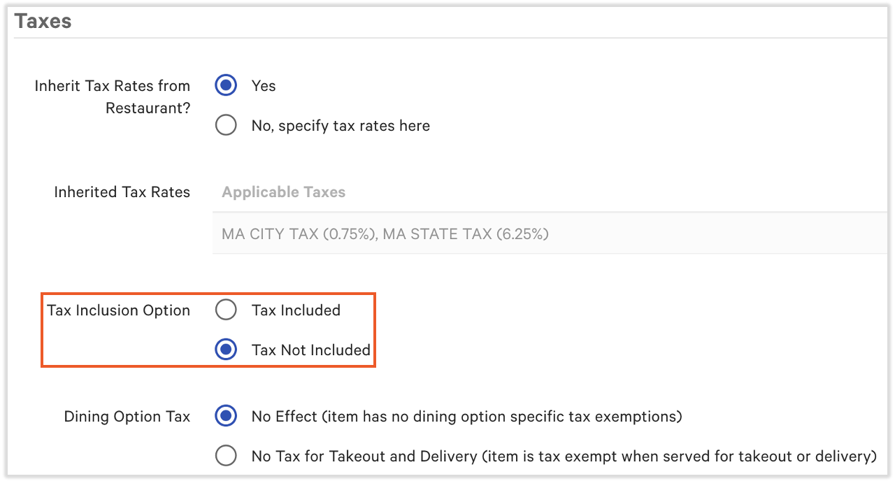This screenshot has width=895, height=481.
Task: Click the 'Tax Not Included' label text
Action: (310, 350)
